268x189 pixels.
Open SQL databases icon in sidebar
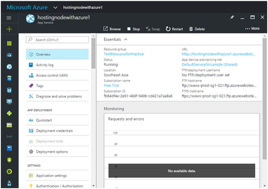click(x=9, y=78)
